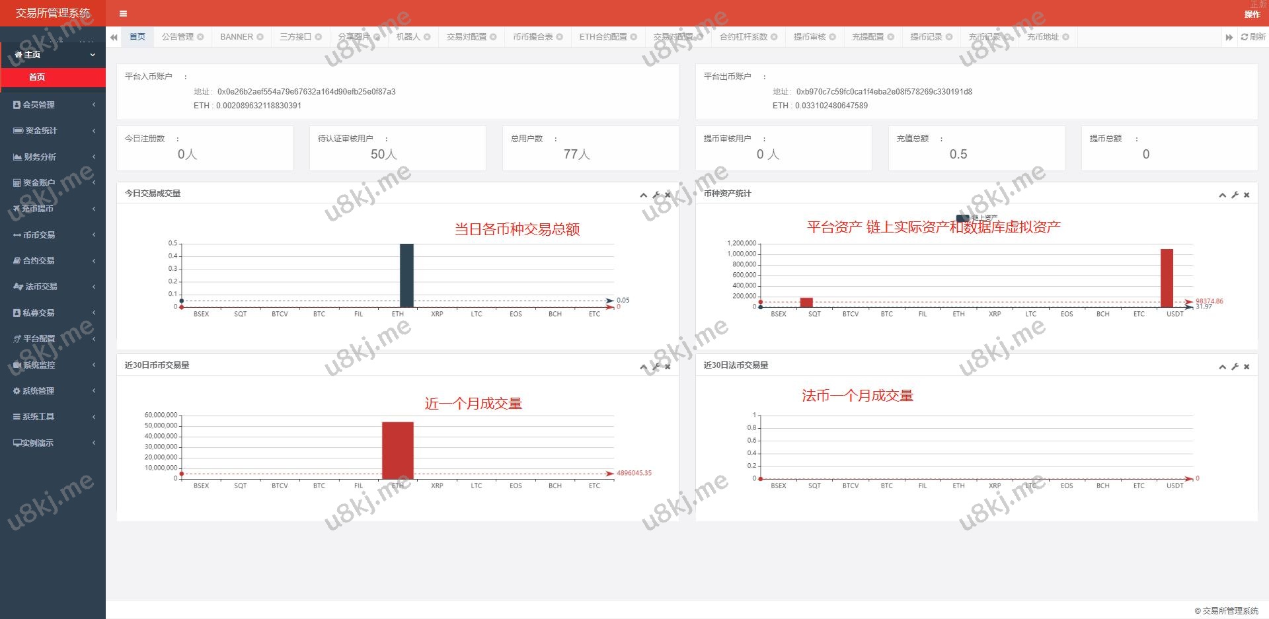Close the 公告管理 tab with its x icon
1269x619 pixels.
pyautogui.click(x=200, y=37)
